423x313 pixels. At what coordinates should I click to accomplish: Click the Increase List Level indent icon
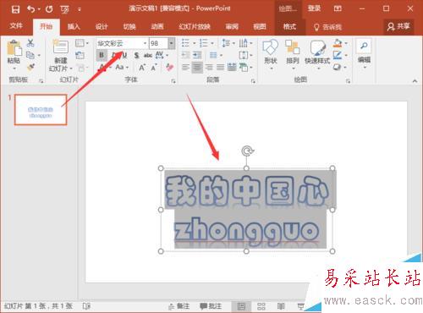pos(197,55)
